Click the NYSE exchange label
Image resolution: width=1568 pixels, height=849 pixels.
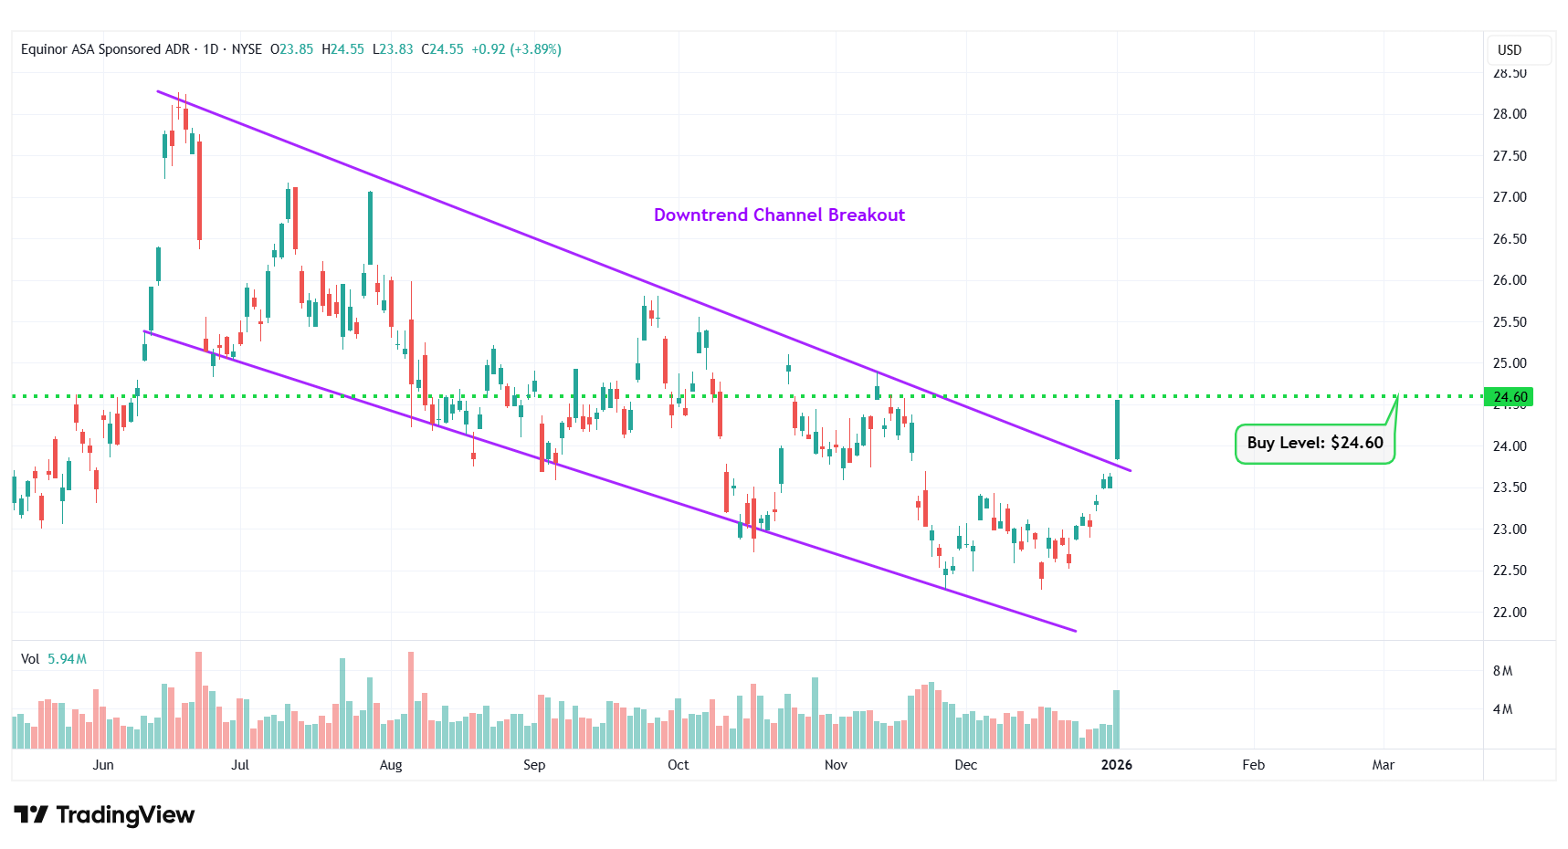point(247,49)
